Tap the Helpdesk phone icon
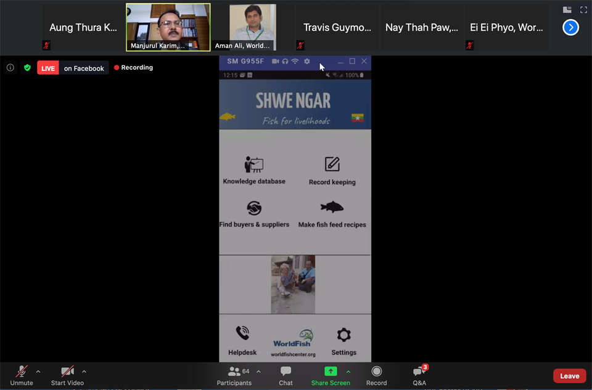This screenshot has height=390, width=592. (x=242, y=335)
